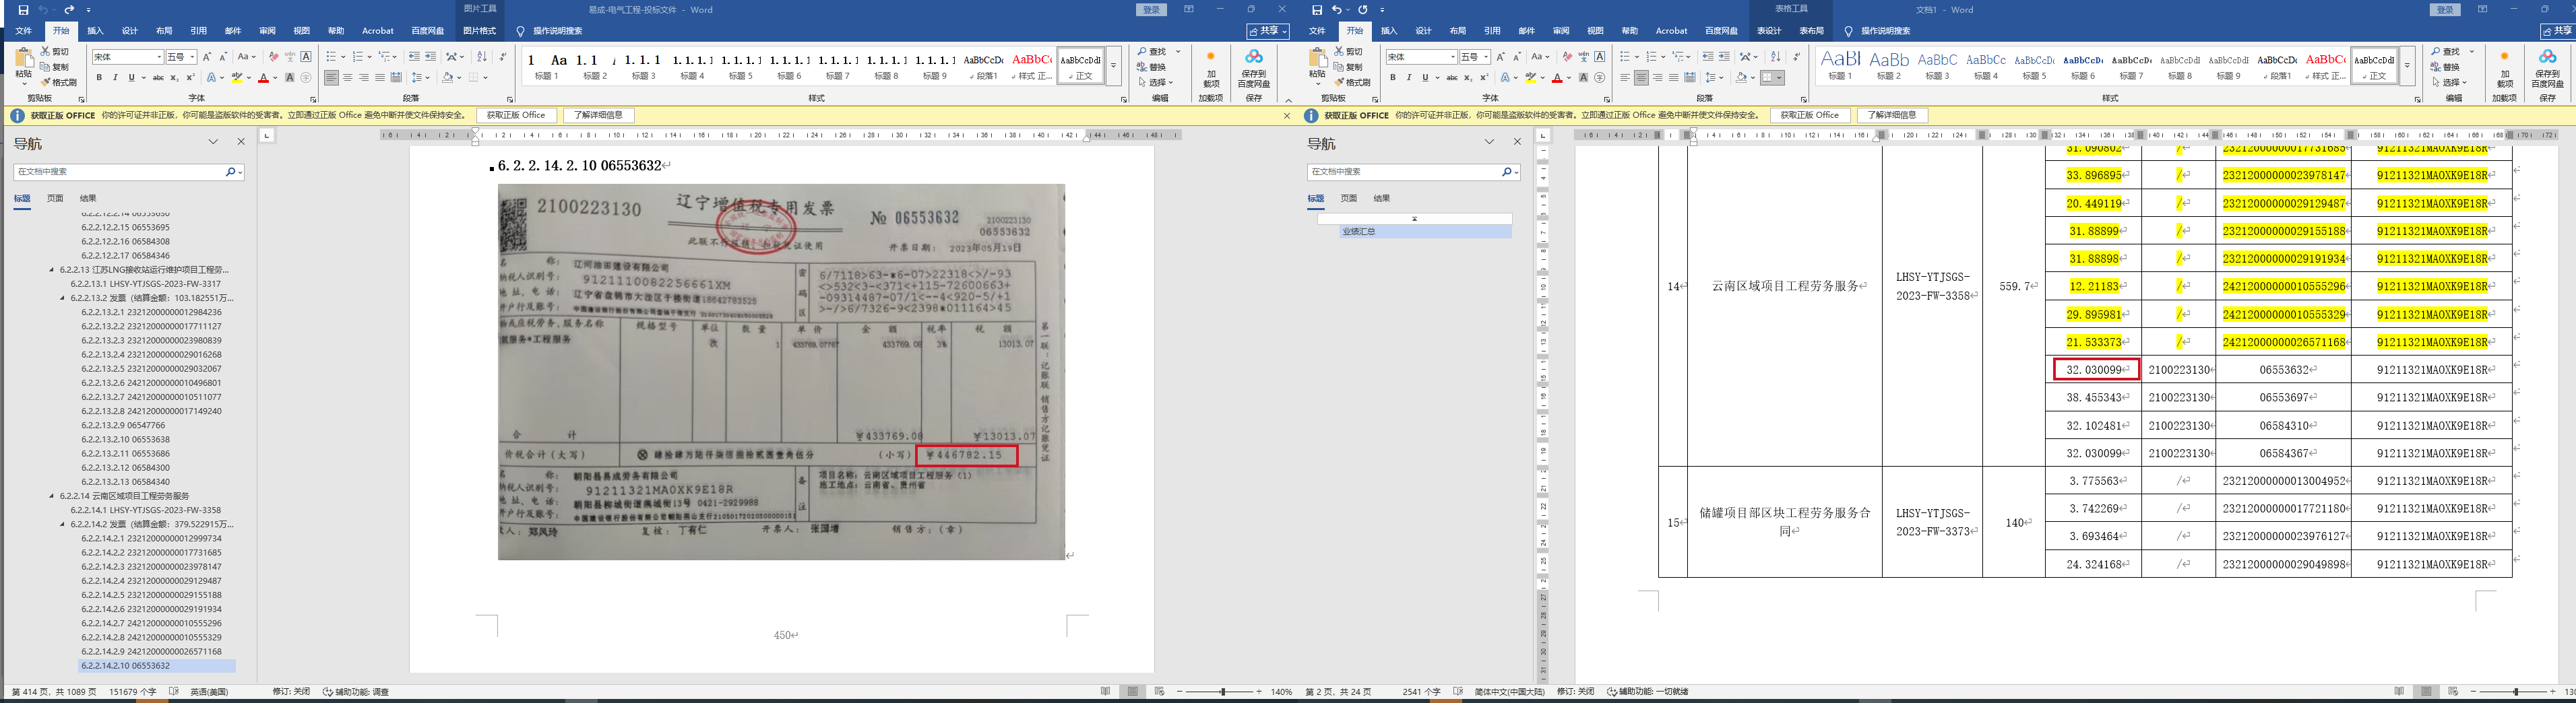
Task: Collapse heading 6.2.2.13 江苏LNG接收站 in navigation
Action: (x=52, y=270)
